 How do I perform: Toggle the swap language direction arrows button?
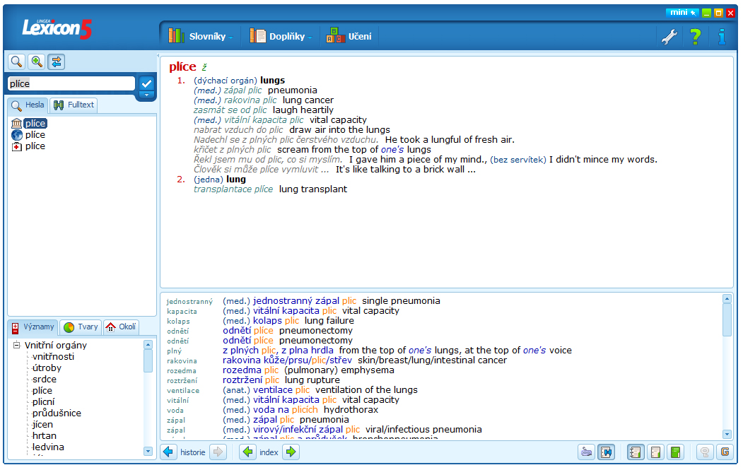pos(56,61)
